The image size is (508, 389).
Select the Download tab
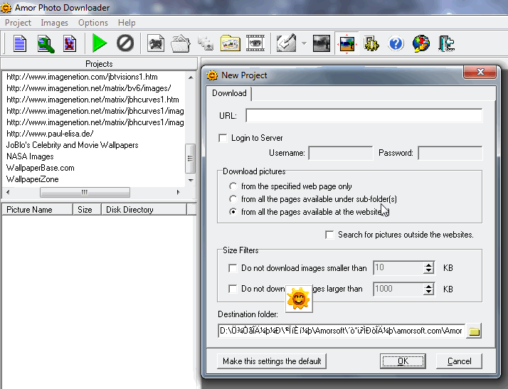click(x=229, y=93)
